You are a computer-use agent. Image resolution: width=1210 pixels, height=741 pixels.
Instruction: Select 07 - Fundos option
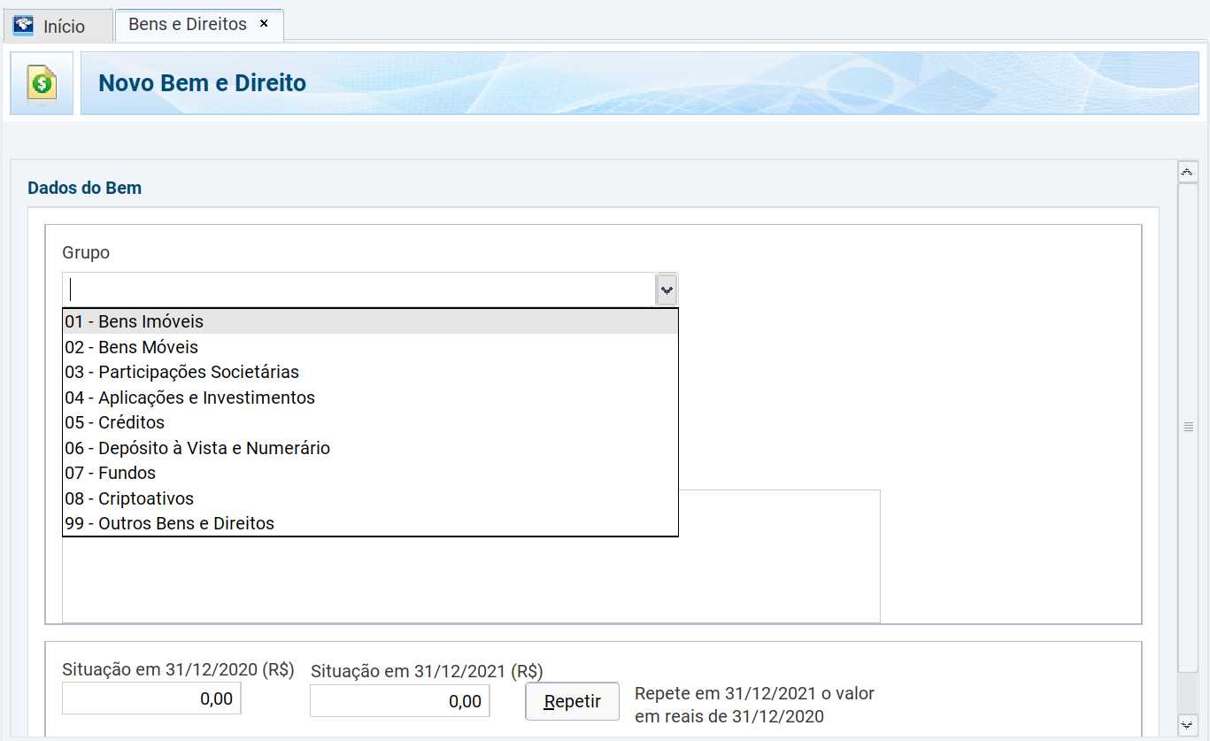point(110,473)
